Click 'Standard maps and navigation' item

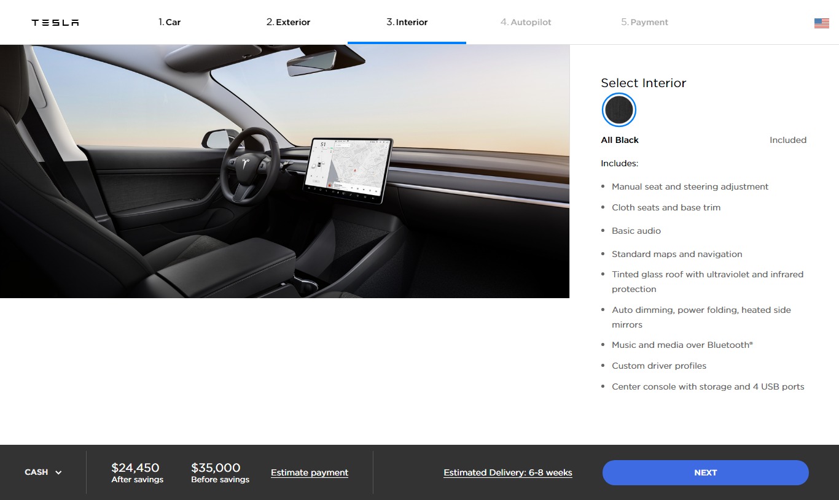click(677, 254)
